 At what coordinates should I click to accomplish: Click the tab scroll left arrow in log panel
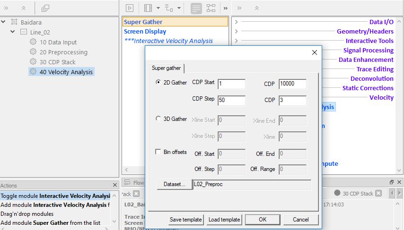pos(392,193)
